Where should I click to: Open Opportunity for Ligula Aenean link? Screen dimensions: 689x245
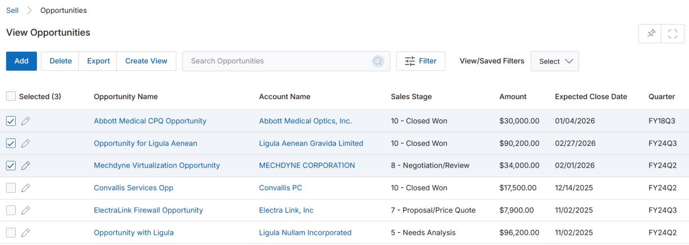point(145,143)
